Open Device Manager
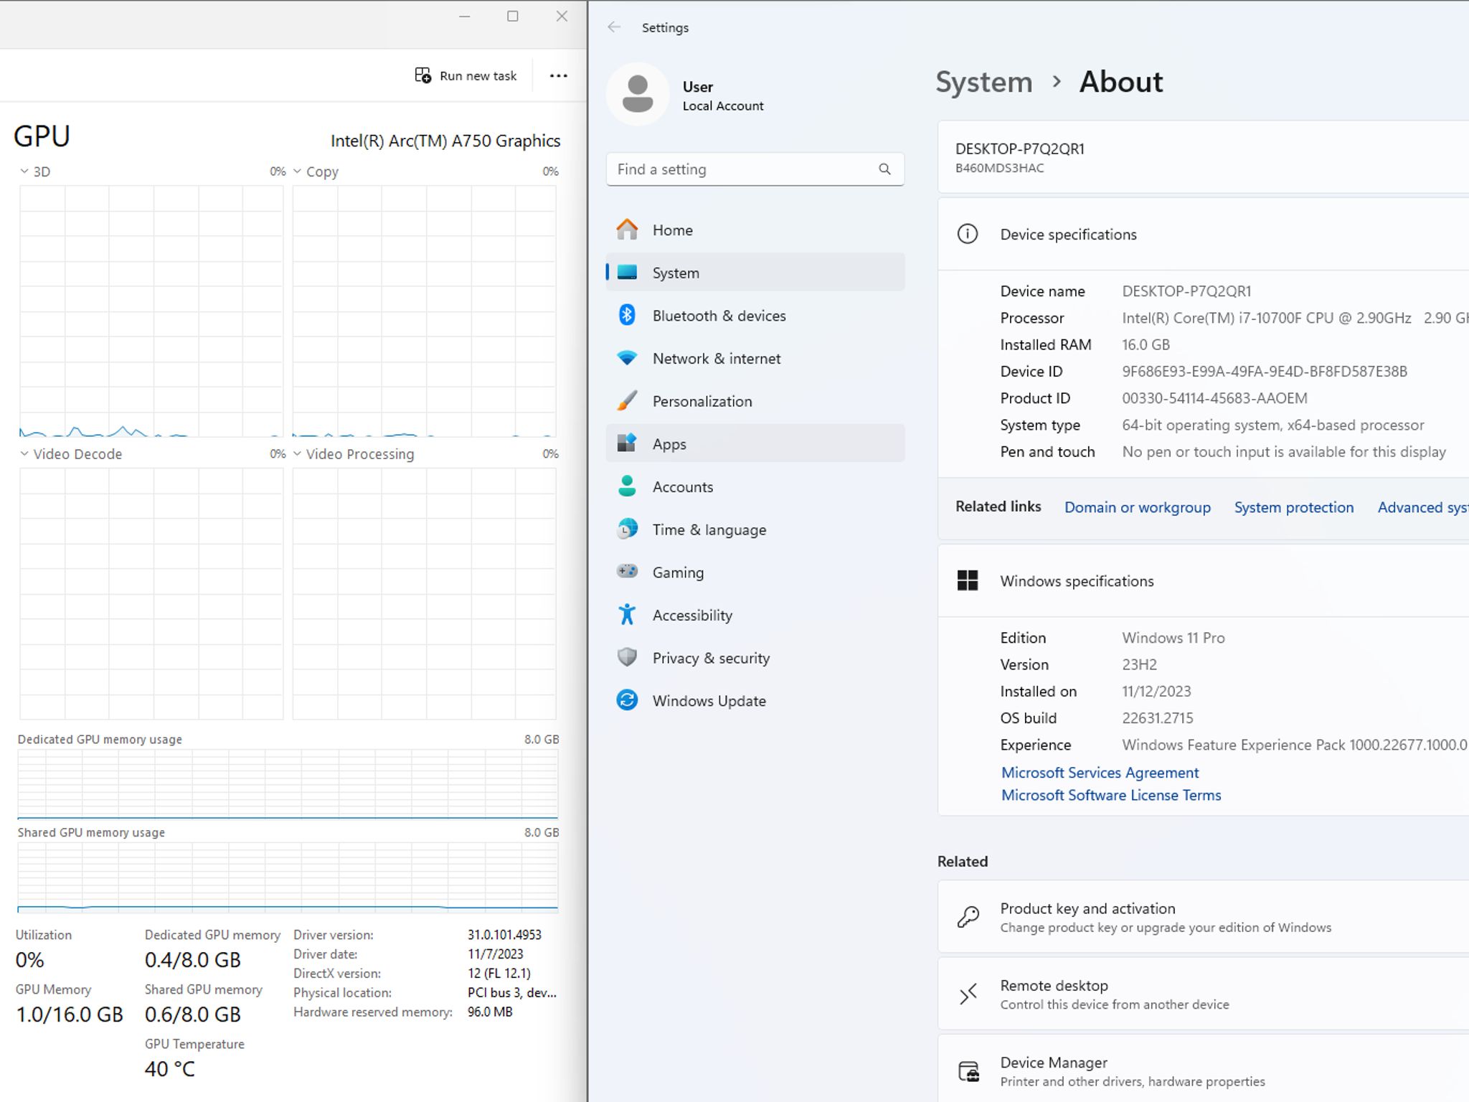Screen dimensions: 1469x1102 click(x=1203, y=1069)
